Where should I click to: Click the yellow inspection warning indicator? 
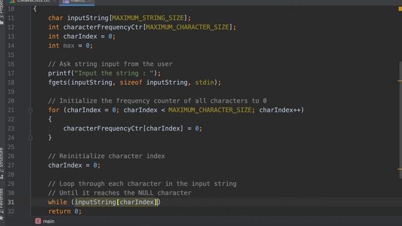point(399,9)
